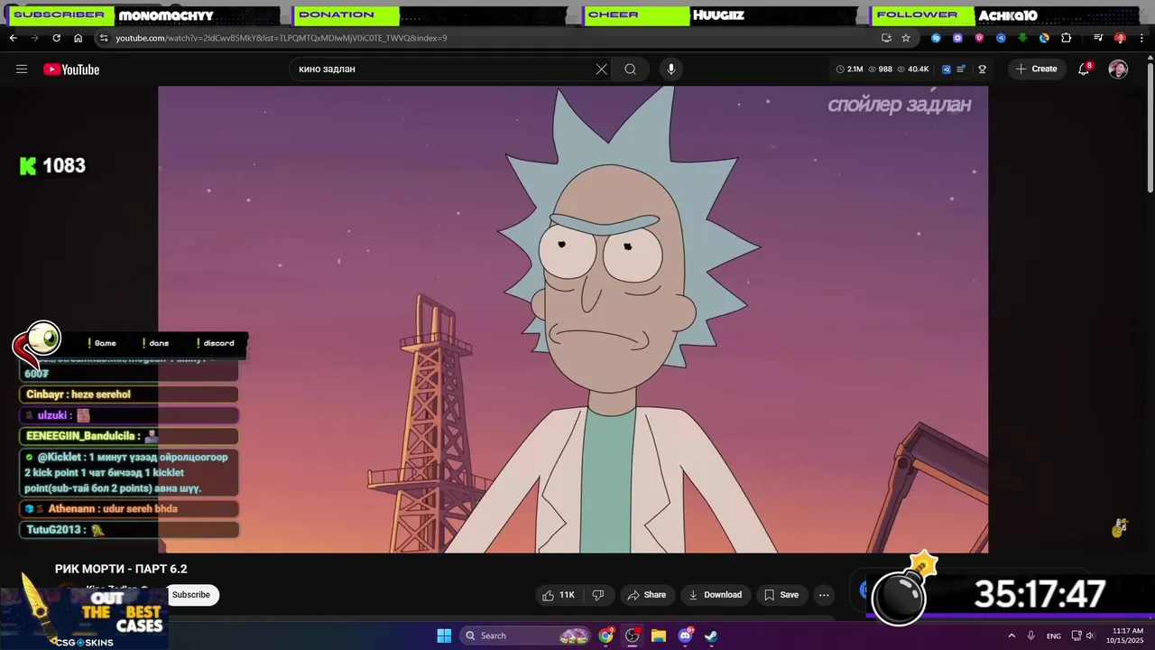Switch ENG input language

click(x=1054, y=636)
